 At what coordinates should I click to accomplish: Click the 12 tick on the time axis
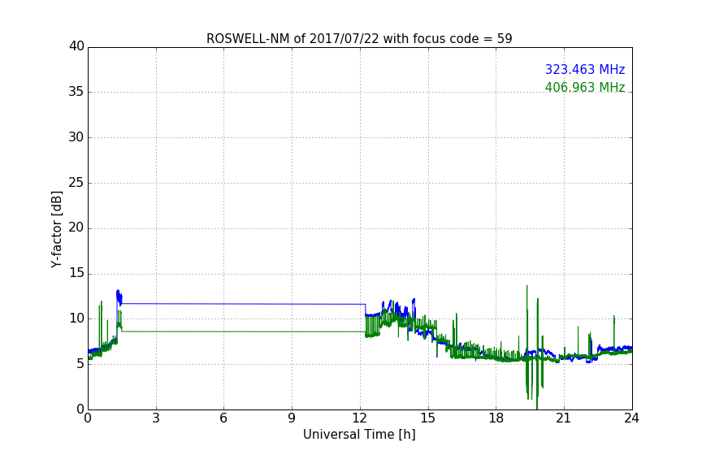(x=359, y=418)
